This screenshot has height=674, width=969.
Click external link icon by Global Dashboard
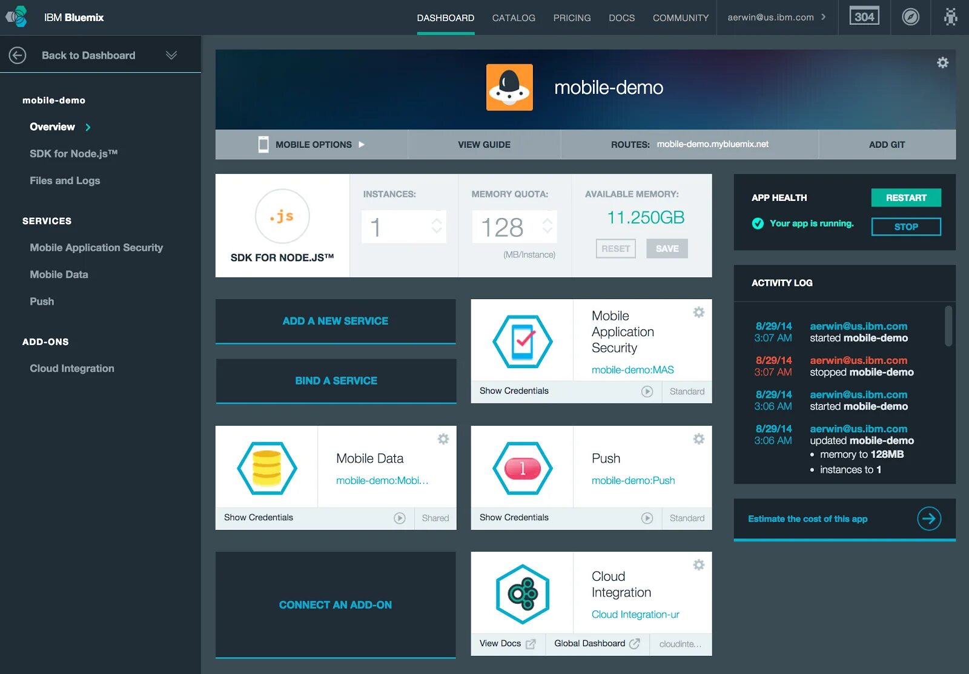tap(634, 644)
